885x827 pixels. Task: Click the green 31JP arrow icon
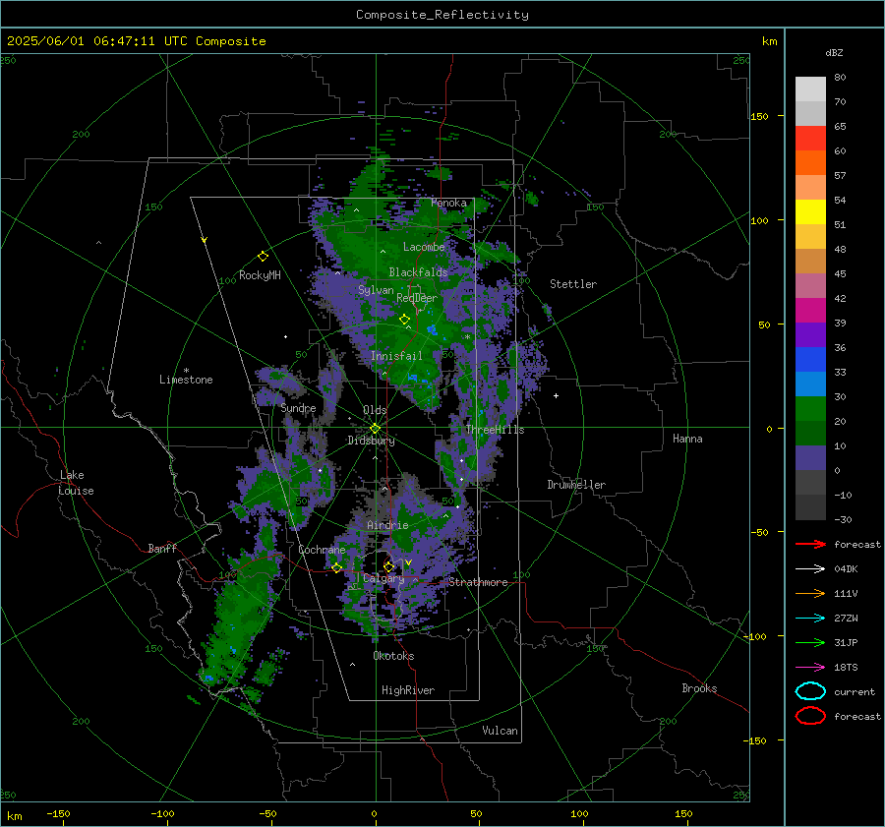pyautogui.click(x=810, y=642)
